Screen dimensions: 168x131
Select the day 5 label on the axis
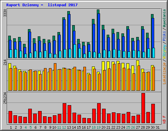pyautogui.click(x=31, y=127)
